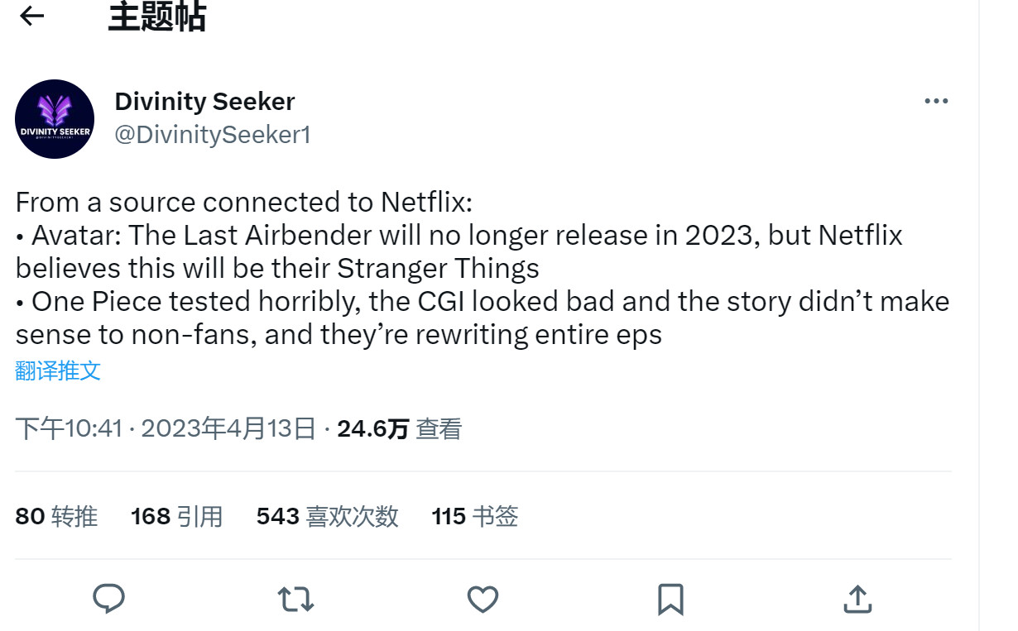Open the @DivinitySeeker1 handle link
The width and height of the screenshot is (1018, 631).
click(x=213, y=134)
